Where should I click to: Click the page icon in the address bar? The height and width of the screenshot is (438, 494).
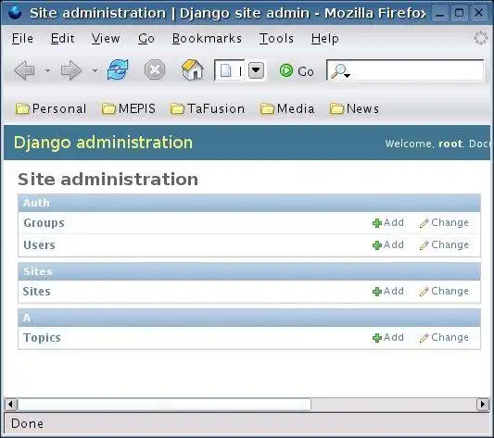point(225,70)
